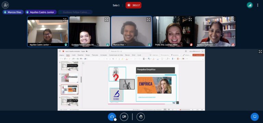Adjust the PowerPoint zoom slider
The height and width of the screenshot is (123, 263).
click(x=185, y=110)
